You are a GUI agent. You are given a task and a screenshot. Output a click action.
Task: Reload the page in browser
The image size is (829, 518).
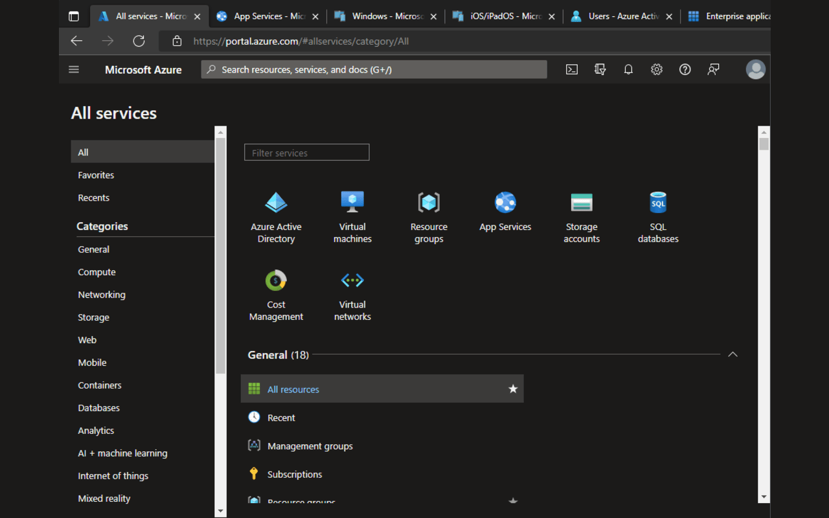pos(139,41)
